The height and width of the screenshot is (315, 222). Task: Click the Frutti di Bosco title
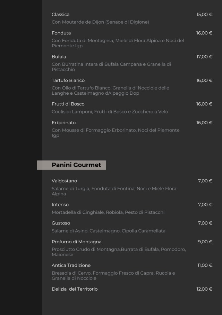coord(68,104)
